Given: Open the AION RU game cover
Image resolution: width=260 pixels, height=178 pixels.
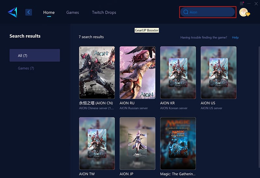Looking at the screenshot, I should point(137,73).
